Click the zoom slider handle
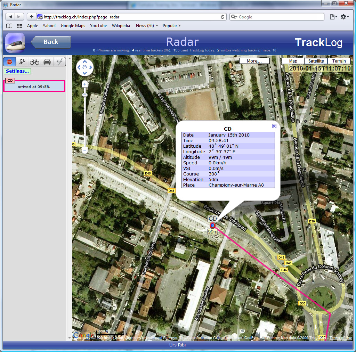 [85, 95]
